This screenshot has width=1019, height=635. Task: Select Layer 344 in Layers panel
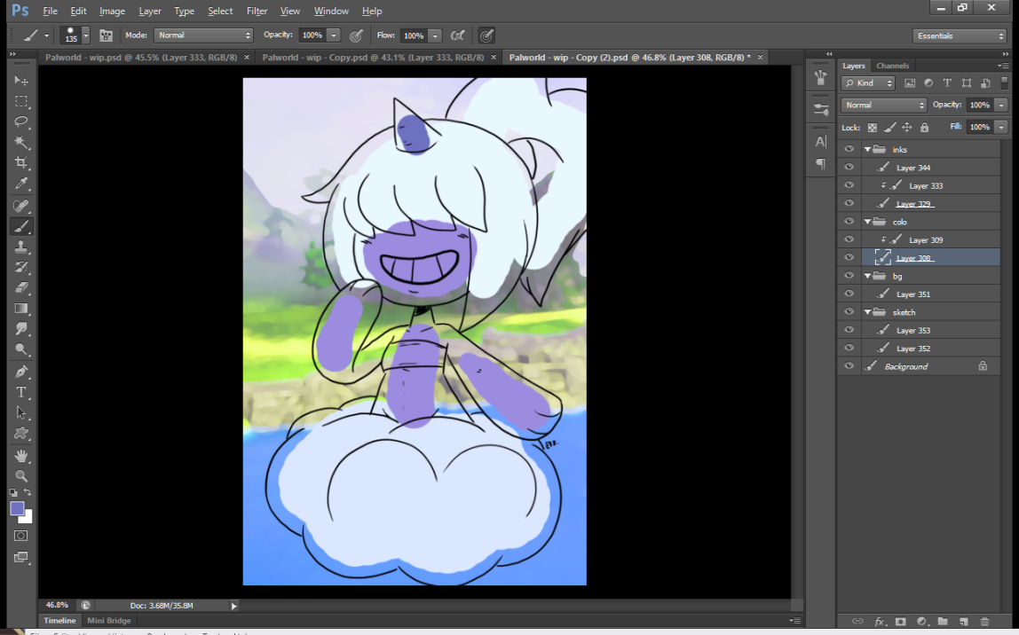point(913,168)
